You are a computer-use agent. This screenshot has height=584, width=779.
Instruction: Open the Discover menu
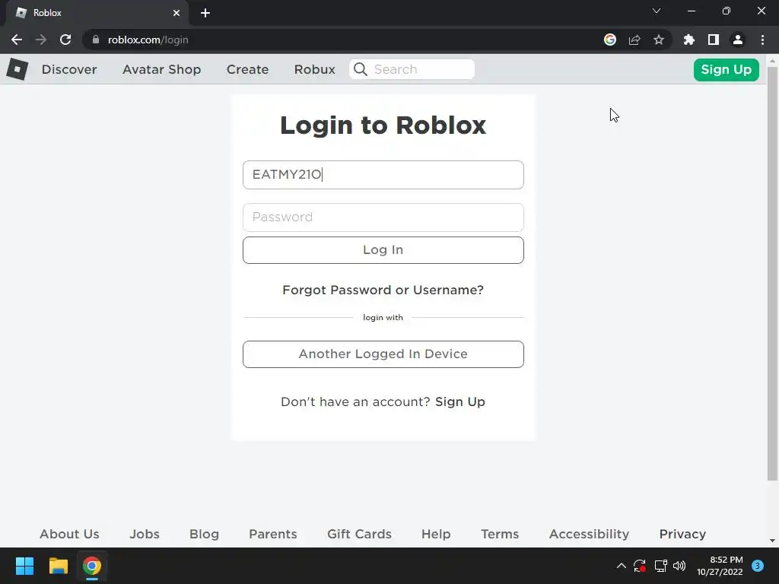tap(69, 69)
